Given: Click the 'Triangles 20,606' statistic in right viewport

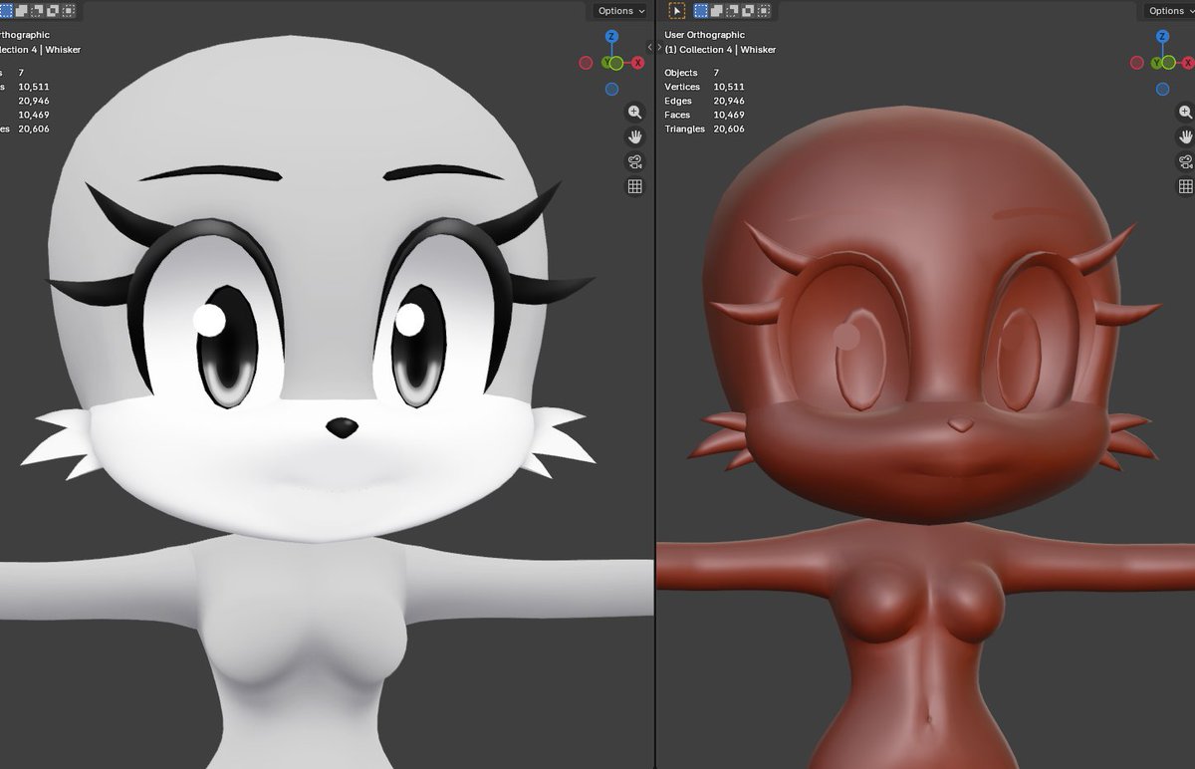Looking at the screenshot, I should click(705, 128).
